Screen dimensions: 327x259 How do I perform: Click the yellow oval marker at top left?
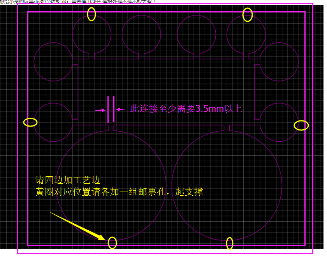pyautogui.click(x=91, y=14)
